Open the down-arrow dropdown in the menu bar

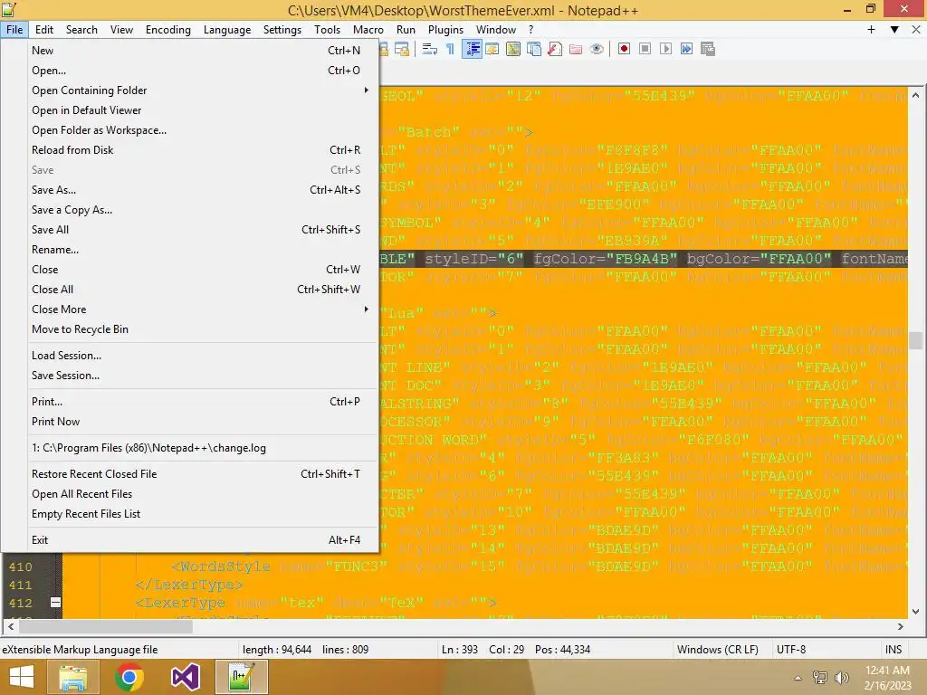click(x=894, y=30)
